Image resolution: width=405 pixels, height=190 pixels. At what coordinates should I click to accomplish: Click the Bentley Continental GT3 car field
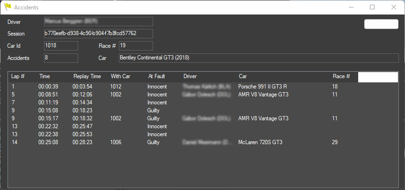258,58
